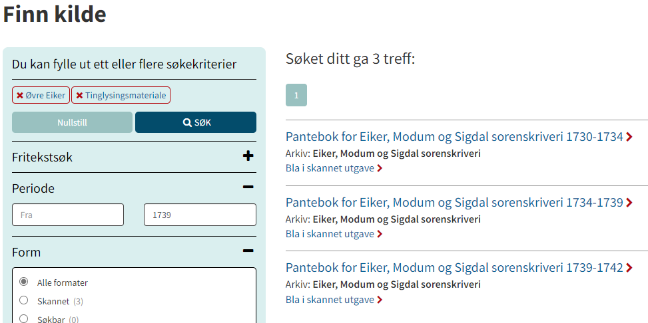Open Pantebok 1730-1734 result link

click(x=454, y=136)
